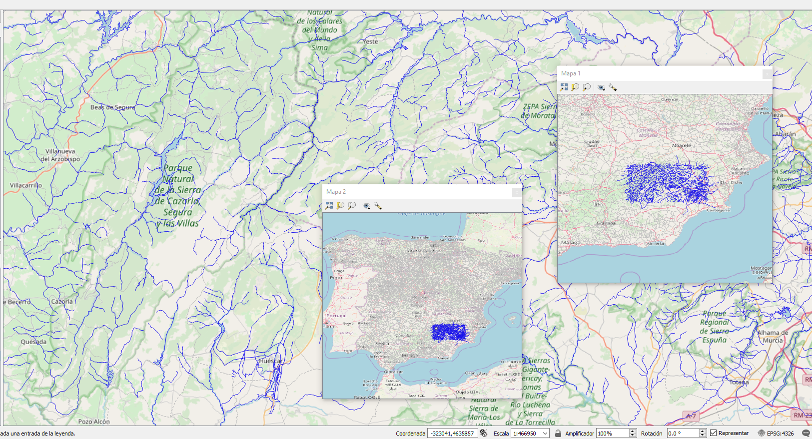Open map theme eye dropdown in Mapa 1
The width and height of the screenshot is (812, 439).
point(602,87)
